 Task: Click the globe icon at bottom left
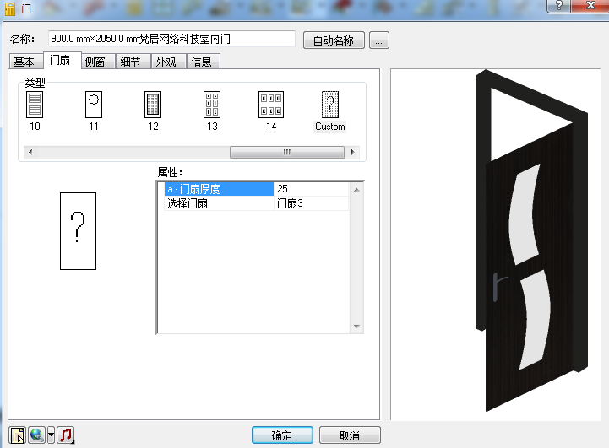click(36, 435)
